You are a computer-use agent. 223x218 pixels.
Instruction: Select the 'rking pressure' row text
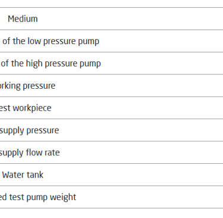click(x=27, y=86)
